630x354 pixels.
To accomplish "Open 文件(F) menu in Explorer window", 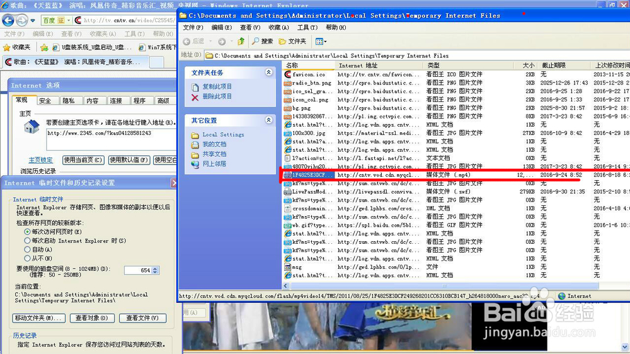I will click(x=193, y=27).
